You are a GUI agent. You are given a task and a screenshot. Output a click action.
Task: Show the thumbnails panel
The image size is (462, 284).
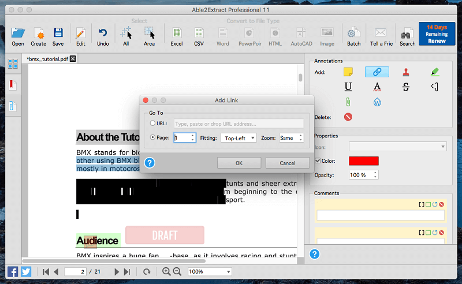click(13, 63)
